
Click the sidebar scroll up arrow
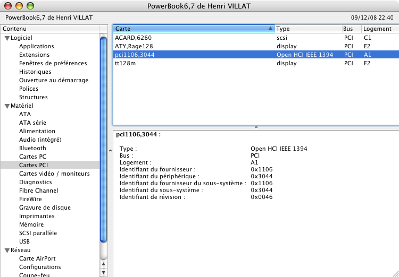tap(103, 264)
